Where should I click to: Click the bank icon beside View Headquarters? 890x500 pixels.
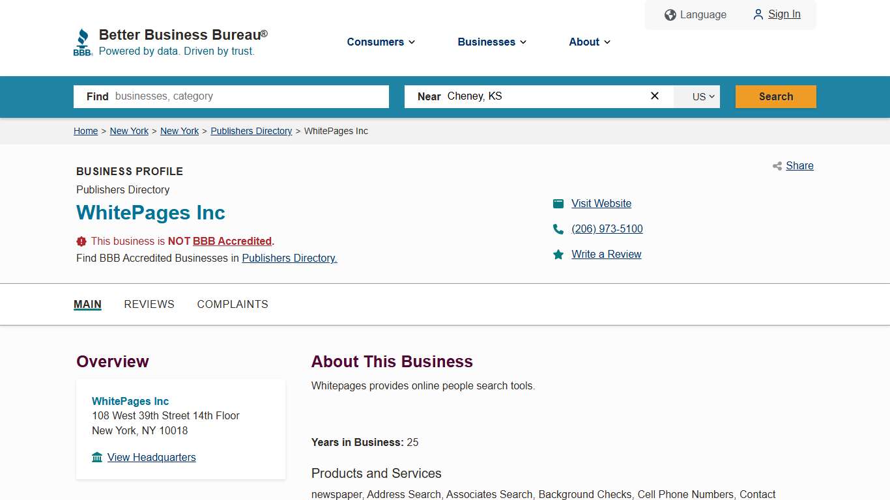pos(96,457)
